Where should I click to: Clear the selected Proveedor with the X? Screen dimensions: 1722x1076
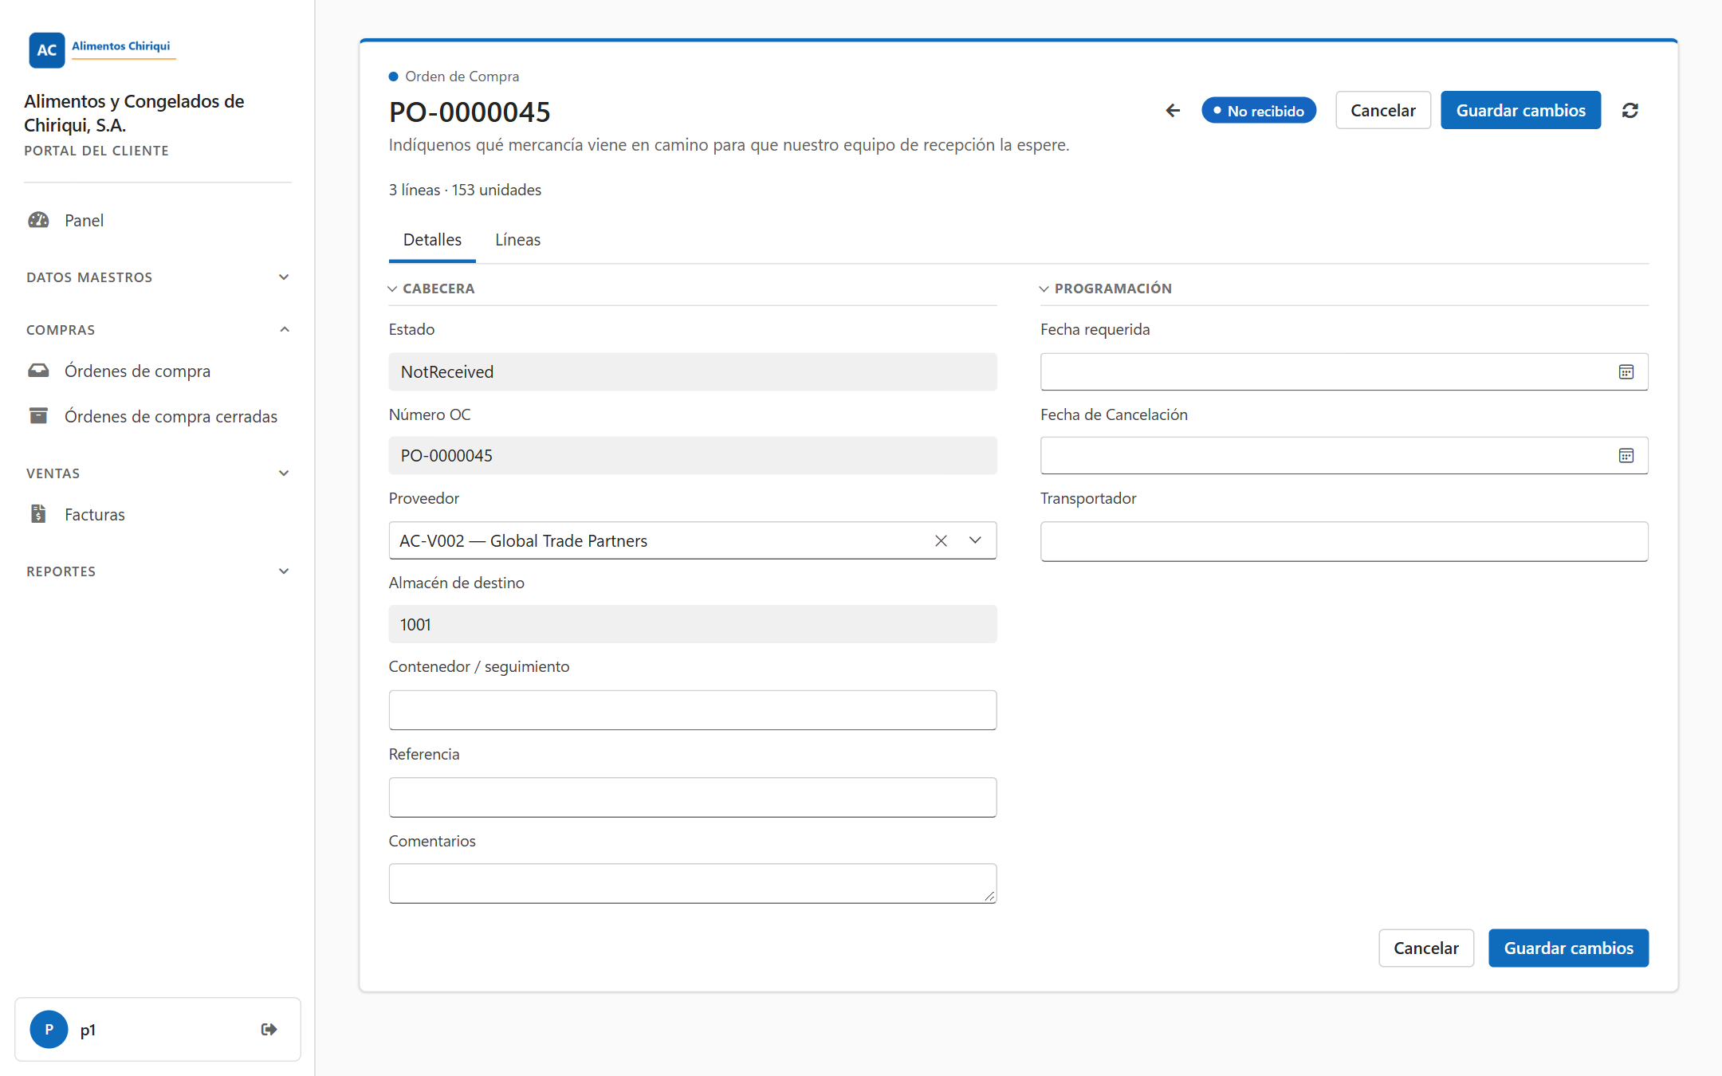click(x=941, y=541)
